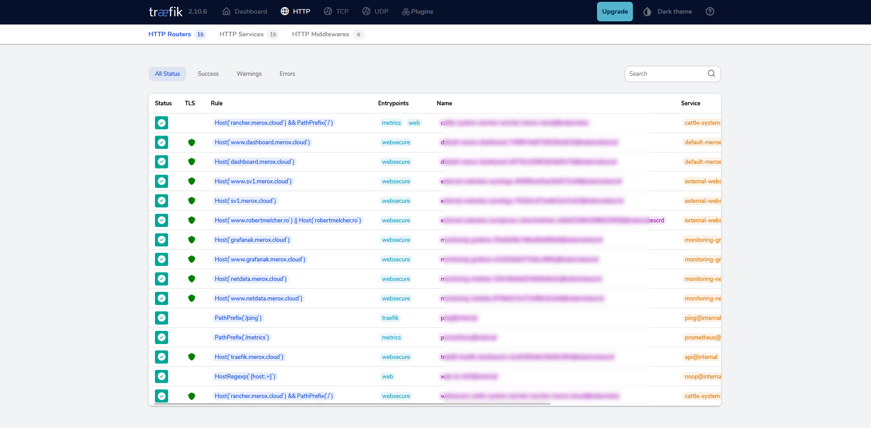Click TLS shield of www.robertmelcher.ro row
This screenshot has height=428, width=871.
click(x=192, y=220)
